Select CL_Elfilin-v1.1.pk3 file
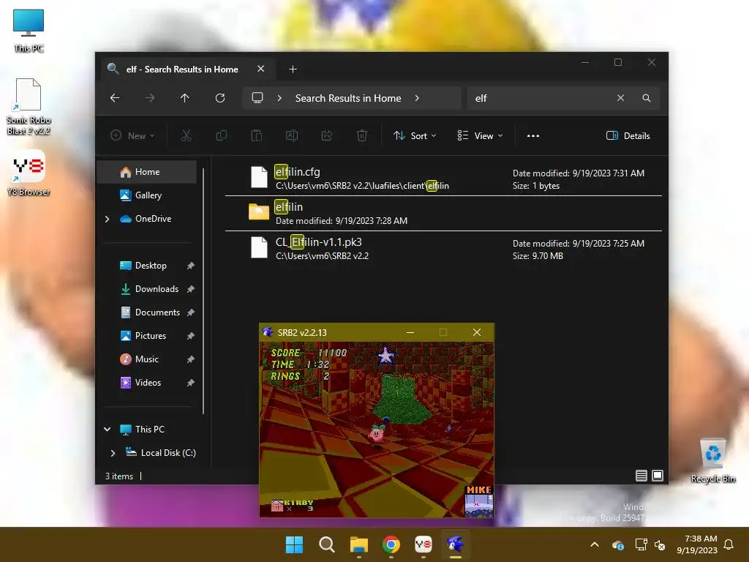The image size is (749, 562). [443, 248]
